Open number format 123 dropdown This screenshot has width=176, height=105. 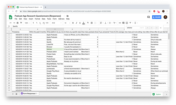click(x=48, y=23)
